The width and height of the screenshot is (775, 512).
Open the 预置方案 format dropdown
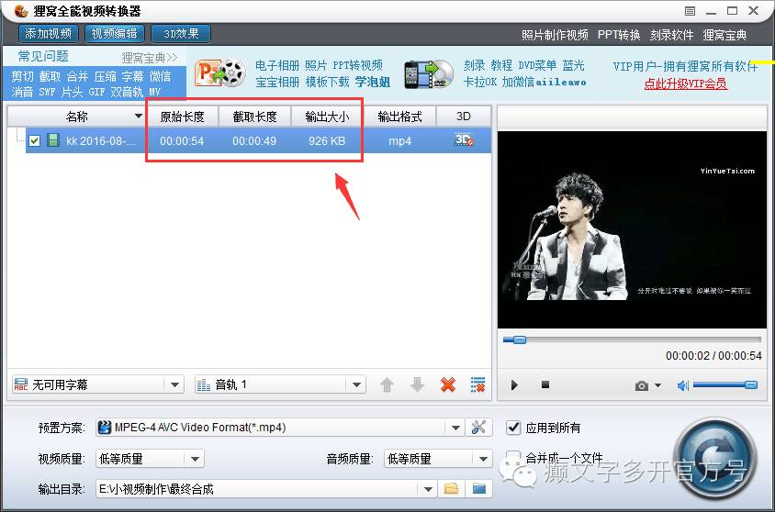[280, 427]
